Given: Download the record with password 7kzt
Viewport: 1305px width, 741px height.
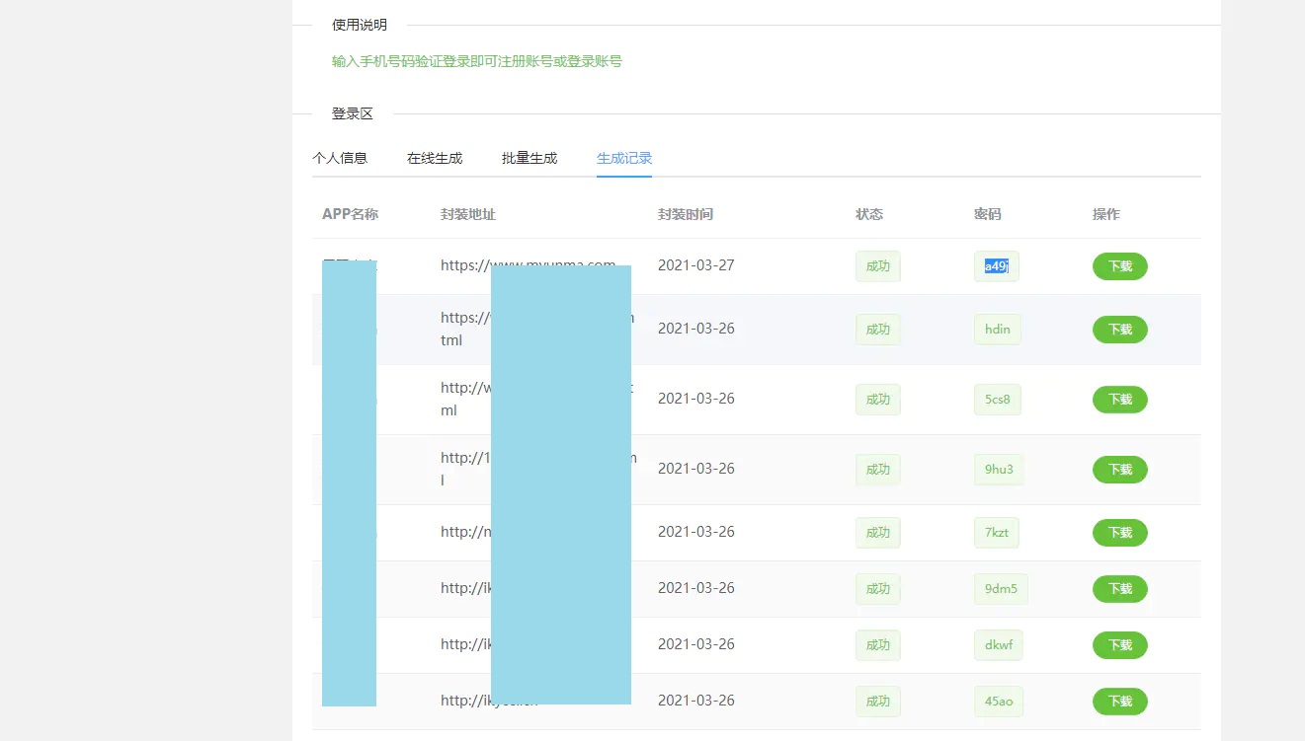Looking at the screenshot, I should [1119, 532].
